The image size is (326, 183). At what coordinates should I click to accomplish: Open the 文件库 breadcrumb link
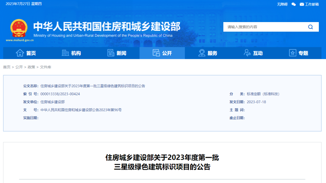(45, 67)
